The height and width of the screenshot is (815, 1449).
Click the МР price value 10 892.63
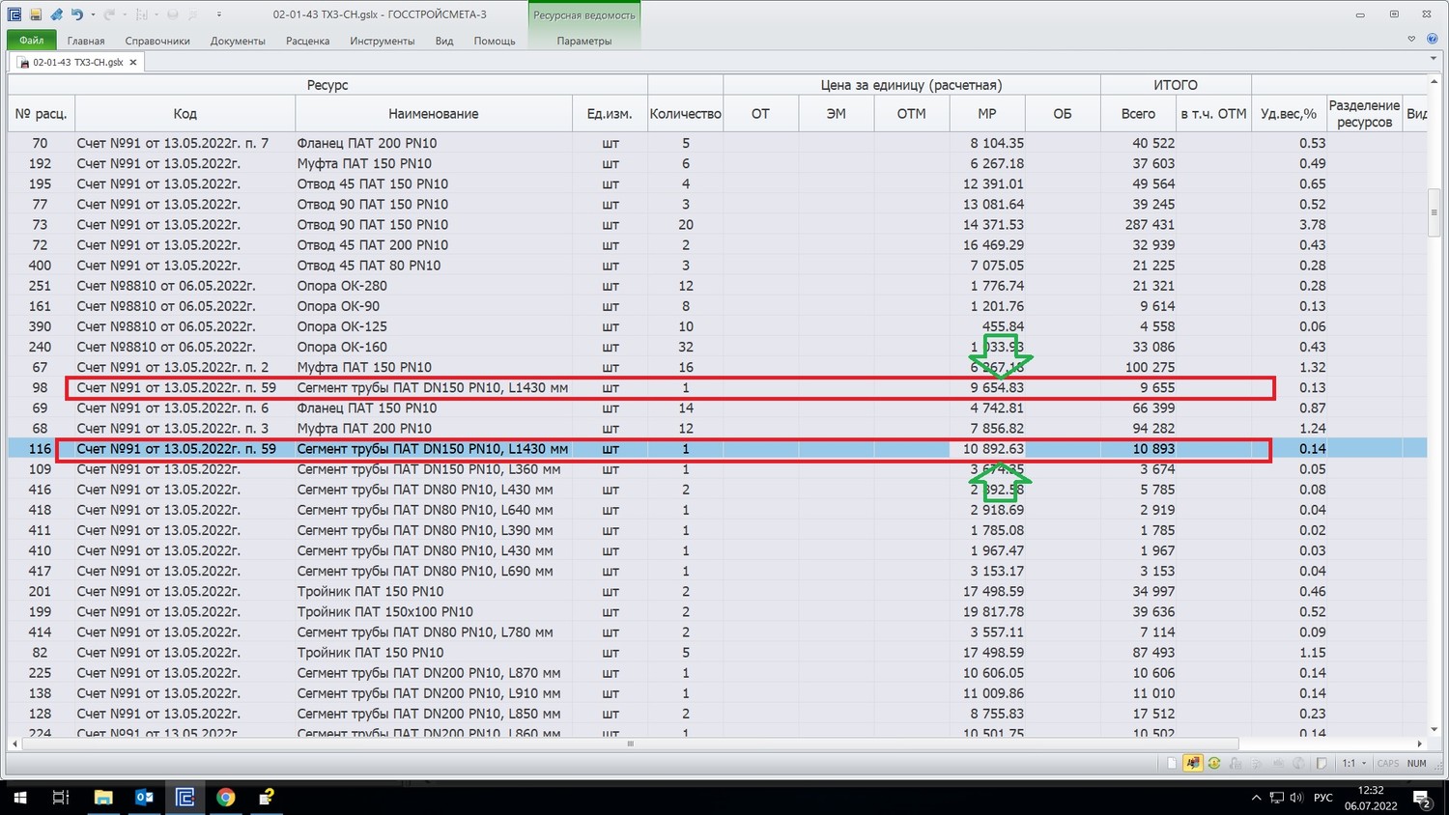click(x=986, y=448)
